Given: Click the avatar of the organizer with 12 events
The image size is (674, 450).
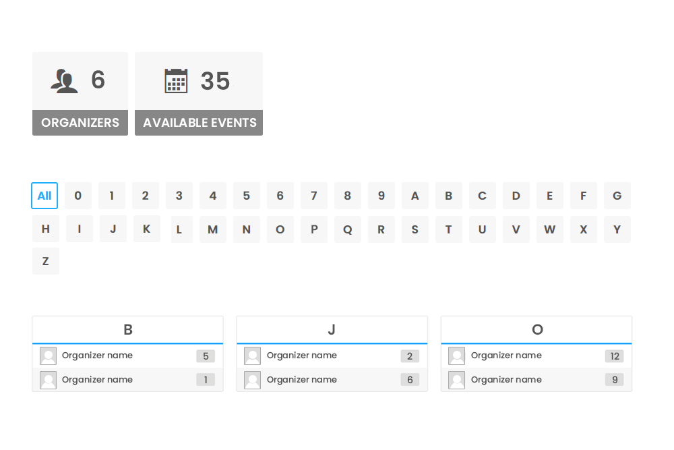Looking at the screenshot, I should [456, 356].
